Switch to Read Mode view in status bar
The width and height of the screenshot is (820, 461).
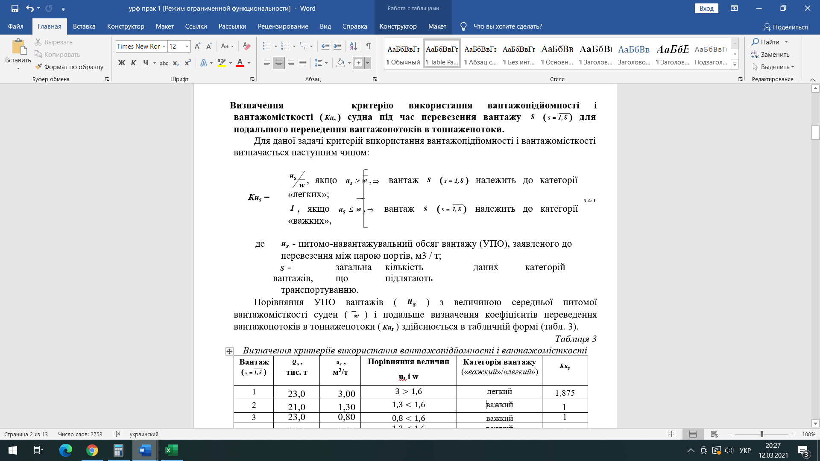671,434
